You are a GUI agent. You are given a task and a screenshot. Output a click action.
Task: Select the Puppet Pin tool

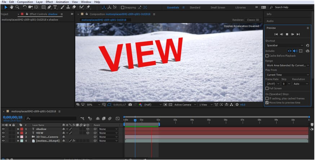[88, 7]
